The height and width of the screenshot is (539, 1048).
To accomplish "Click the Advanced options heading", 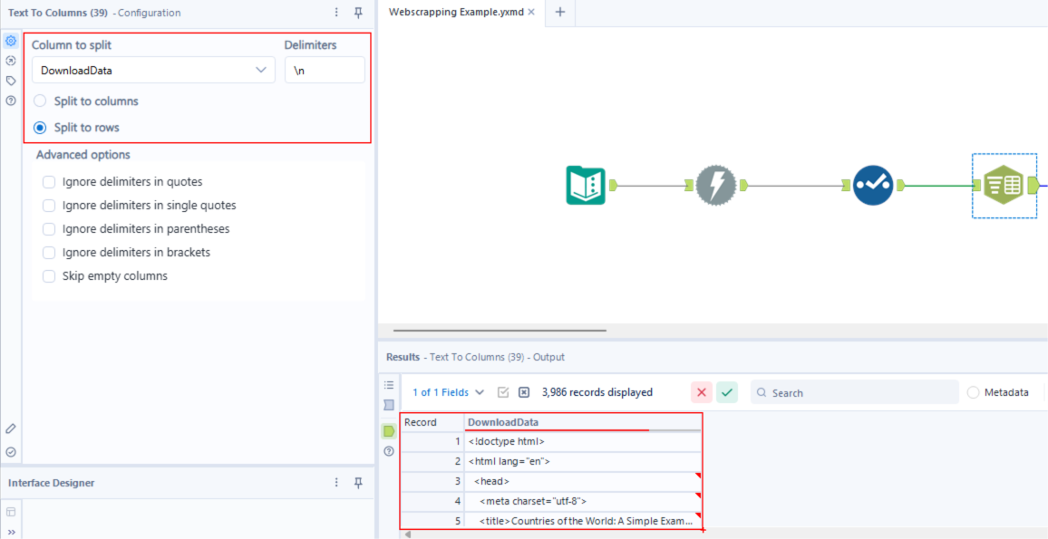I will (x=82, y=154).
